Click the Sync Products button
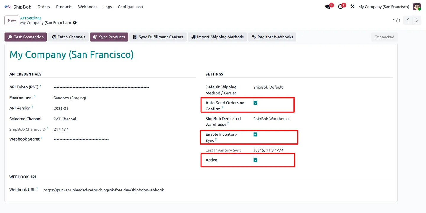This screenshot has height=213, width=426. tap(109, 37)
